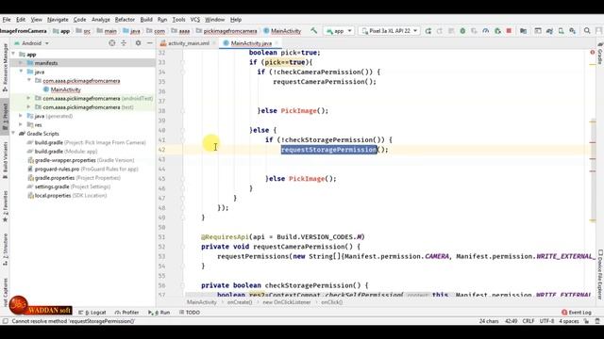
Task: Open the Profiler tool window
Action: pyautogui.click(x=126, y=313)
